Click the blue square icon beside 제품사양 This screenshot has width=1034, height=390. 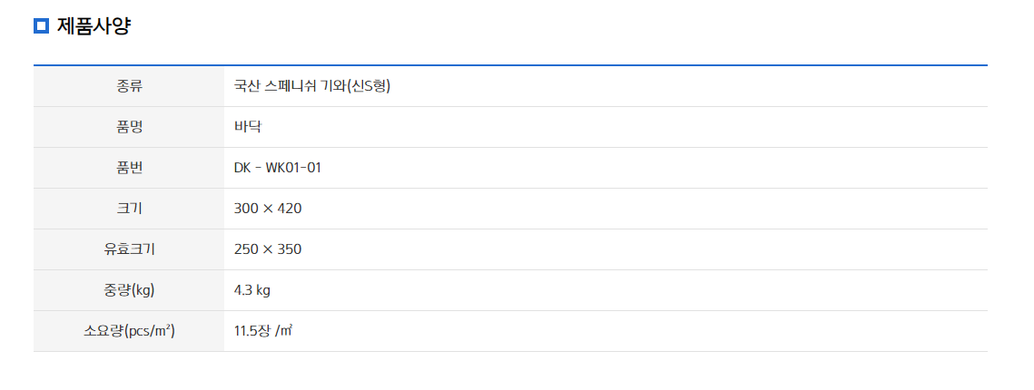point(42,26)
